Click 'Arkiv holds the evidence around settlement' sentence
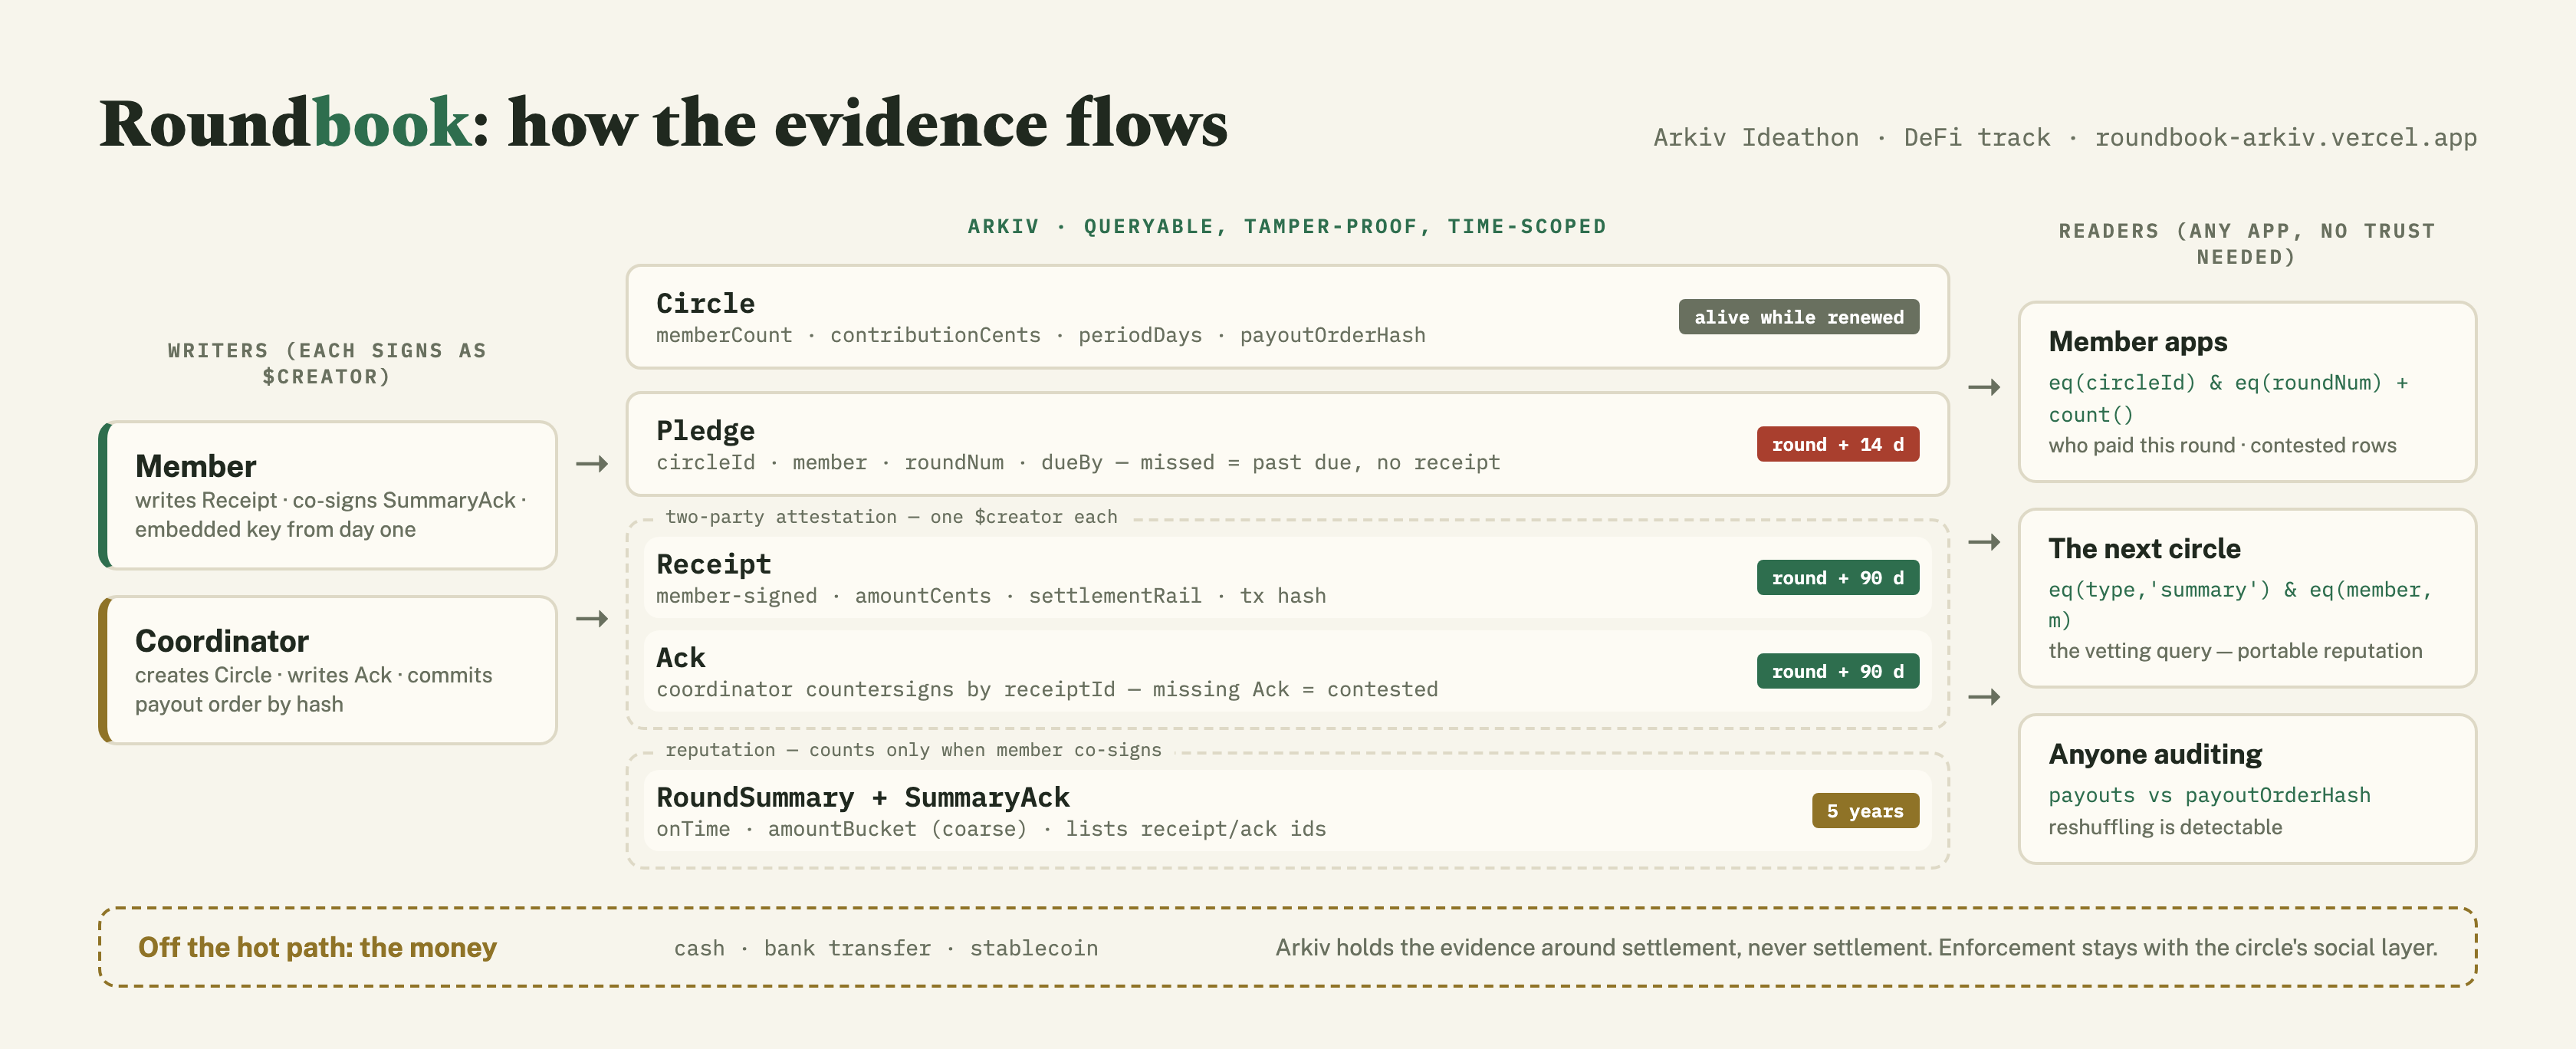Screen dimensions: 2576x1049 1856,947
